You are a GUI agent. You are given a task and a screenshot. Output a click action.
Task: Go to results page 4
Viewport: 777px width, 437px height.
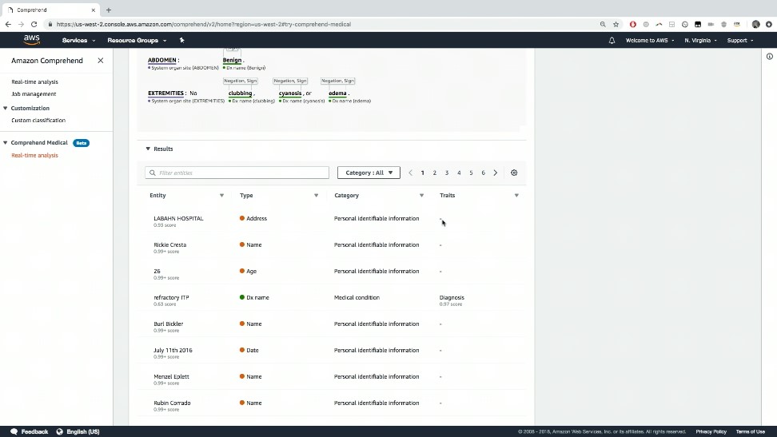coord(459,173)
